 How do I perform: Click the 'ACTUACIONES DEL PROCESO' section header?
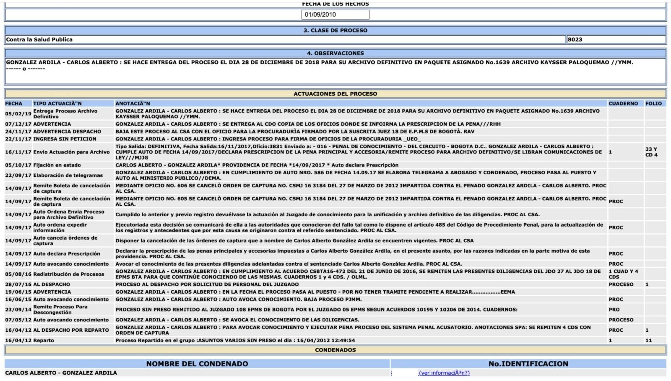pos(335,94)
